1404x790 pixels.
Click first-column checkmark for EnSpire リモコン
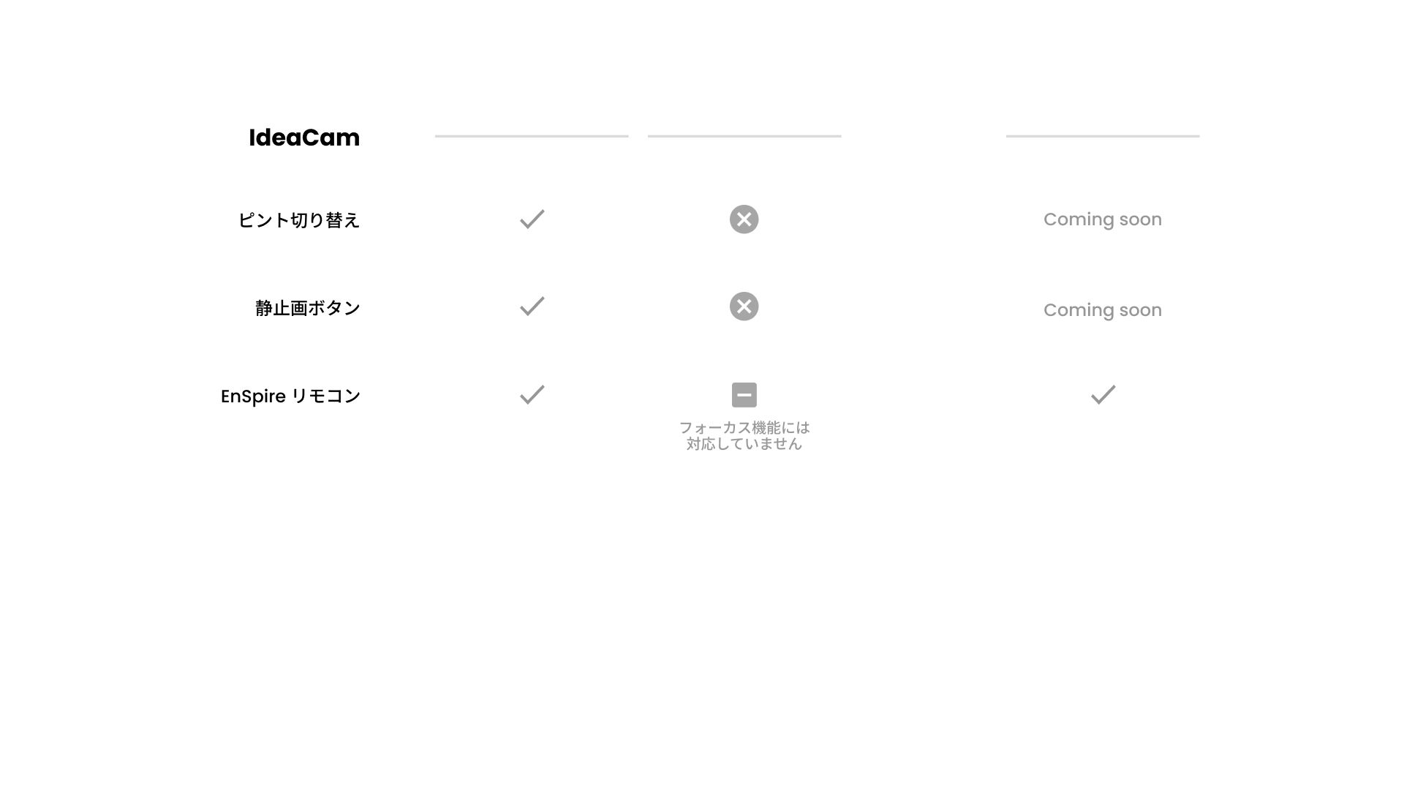coord(532,394)
